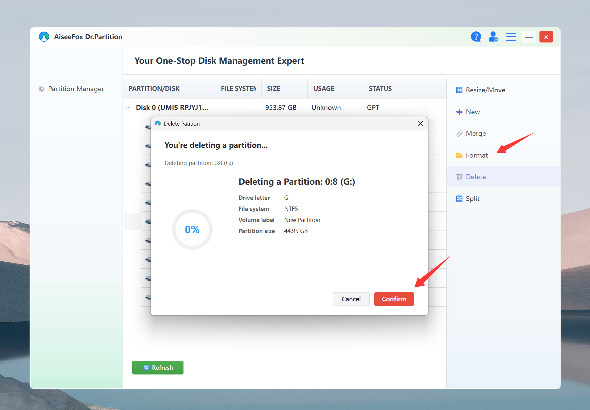Click the NTFS file system value
The image size is (590, 410).
pos(291,209)
